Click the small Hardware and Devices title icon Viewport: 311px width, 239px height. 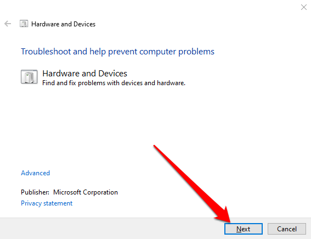24,24
